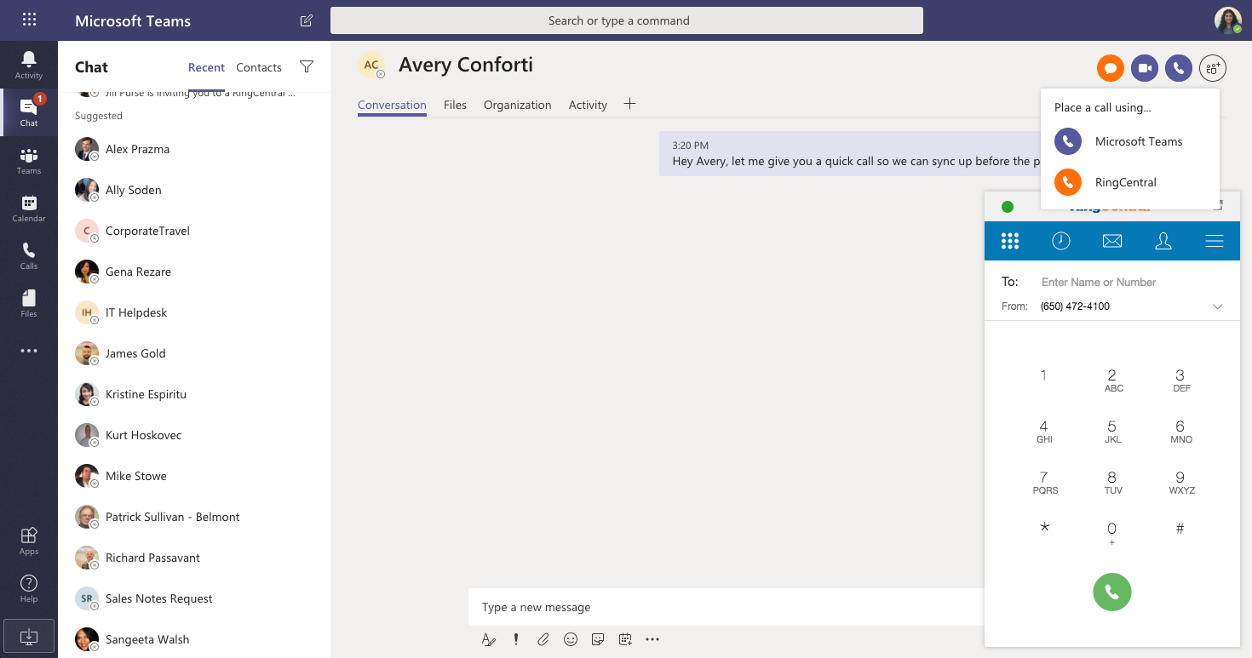Schedule a meeting from the compose bar

tap(625, 639)
